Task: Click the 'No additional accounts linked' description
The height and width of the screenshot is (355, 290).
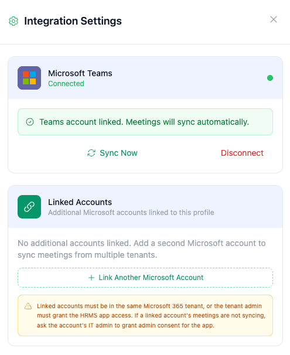Action: point(142,249)
